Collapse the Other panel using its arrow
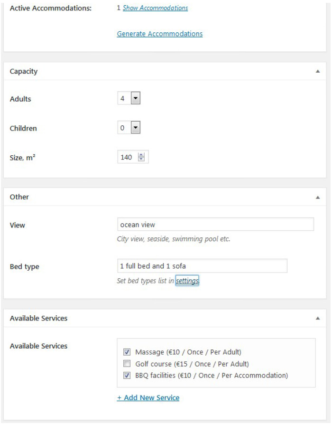The image size is (332, 424). [x=317, y=197]
